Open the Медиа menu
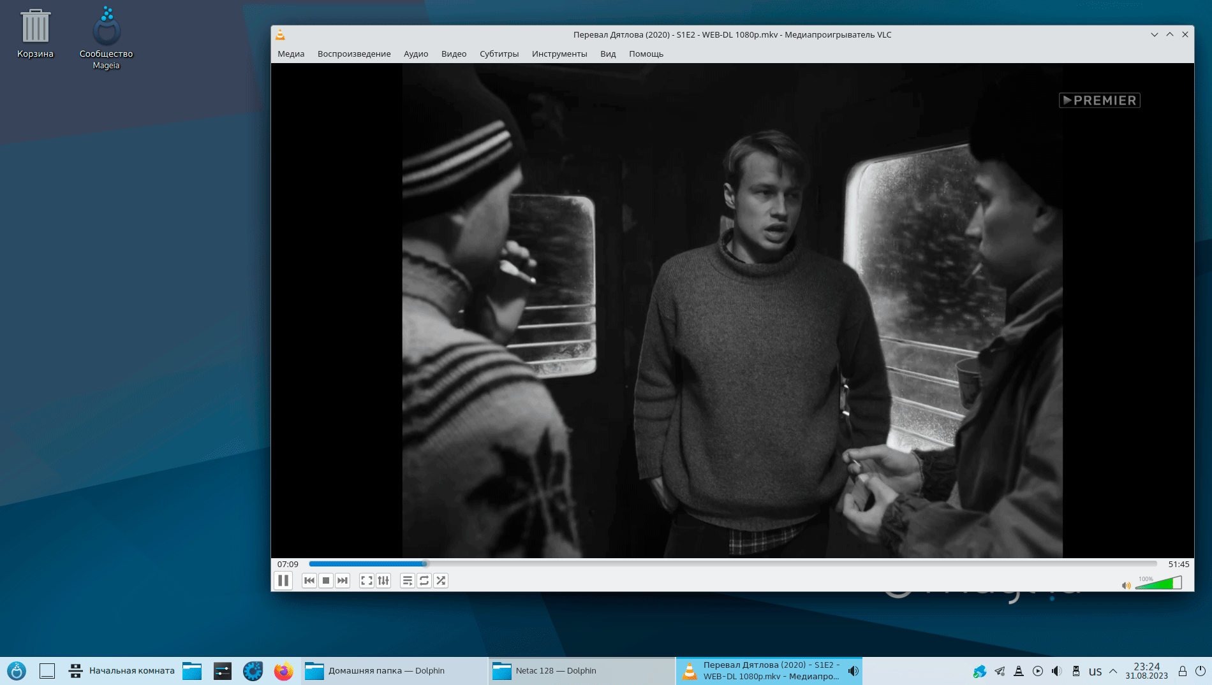 click(x=291, y=54)
